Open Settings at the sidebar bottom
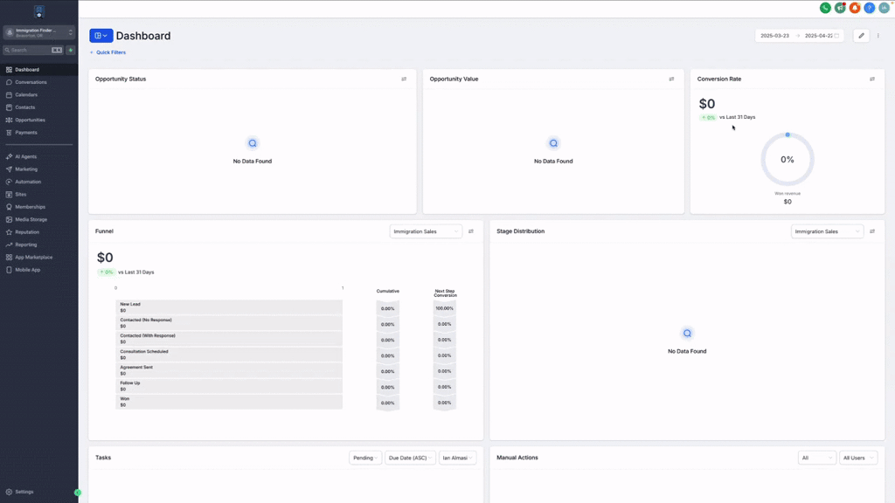Viewport: 895px width, 503px height. click(24, 492)
